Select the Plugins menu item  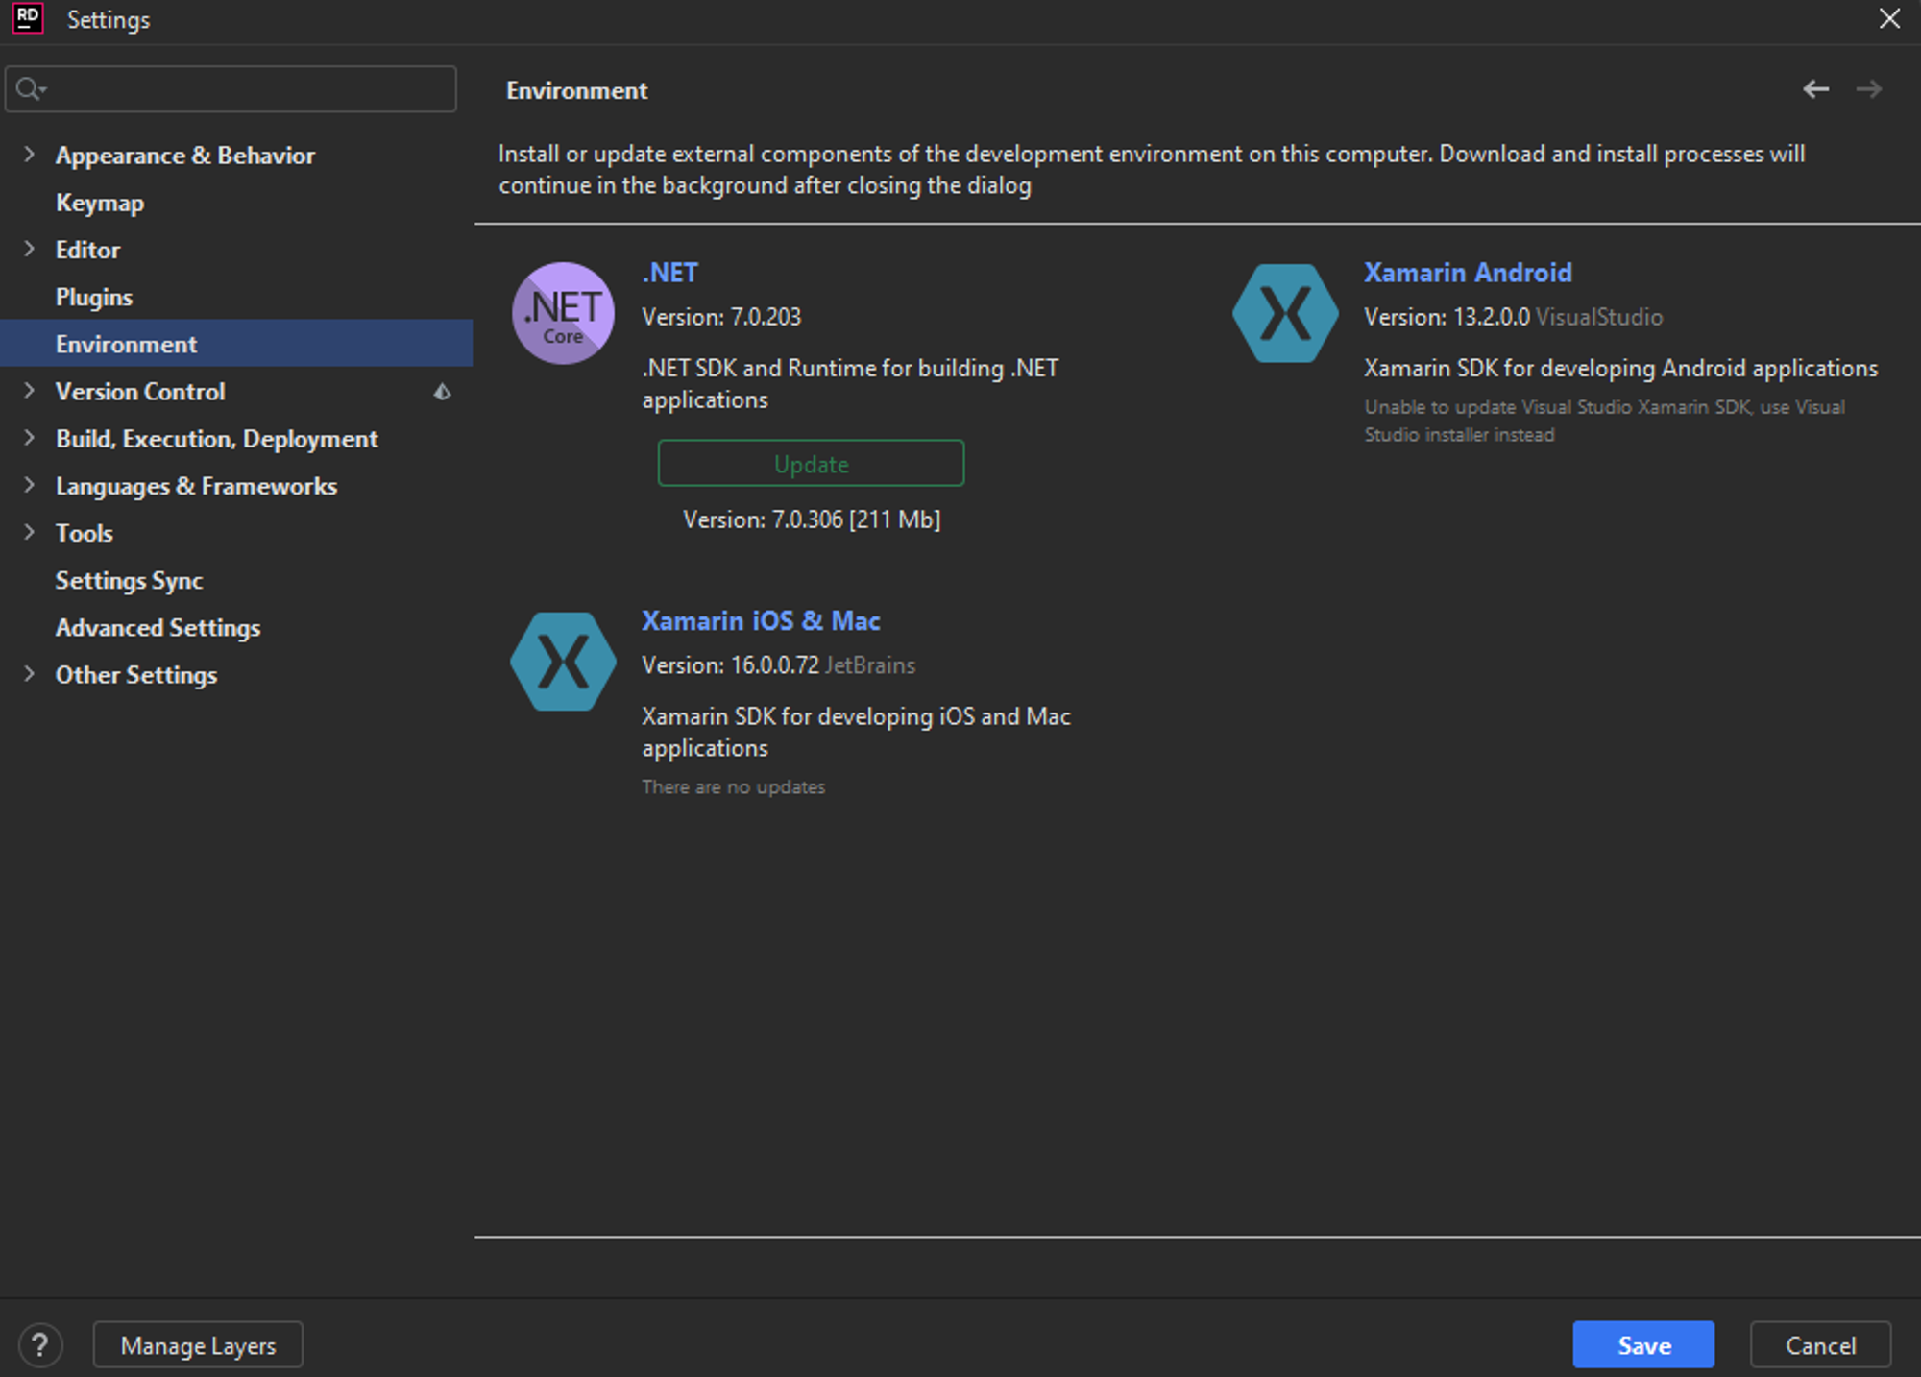point(92,297)
